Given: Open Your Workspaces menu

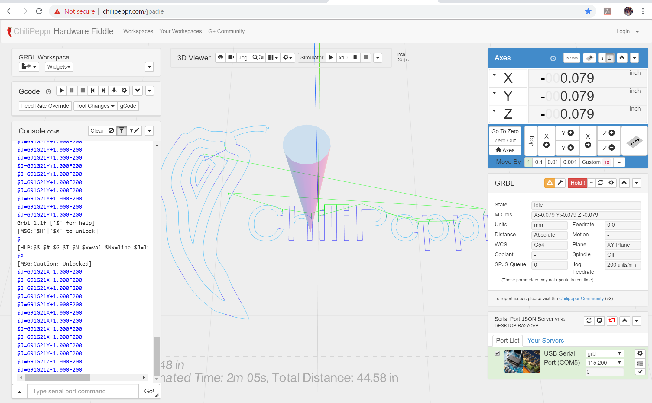Looking at the screenshot, I should pyautogui.click(x=180, y=31).
